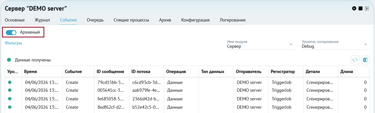
Task: Click thread ID 2366d42d-b... cell
Action: (147, 99)
